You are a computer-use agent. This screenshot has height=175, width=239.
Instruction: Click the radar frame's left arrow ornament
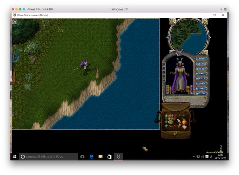tap(168, 37)
